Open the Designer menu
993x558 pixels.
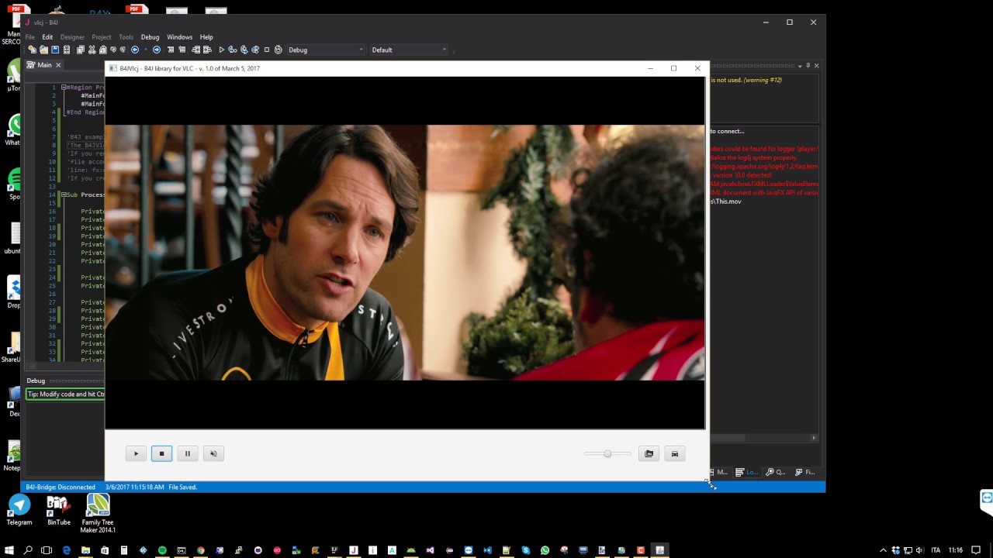[x=72, y=37]
